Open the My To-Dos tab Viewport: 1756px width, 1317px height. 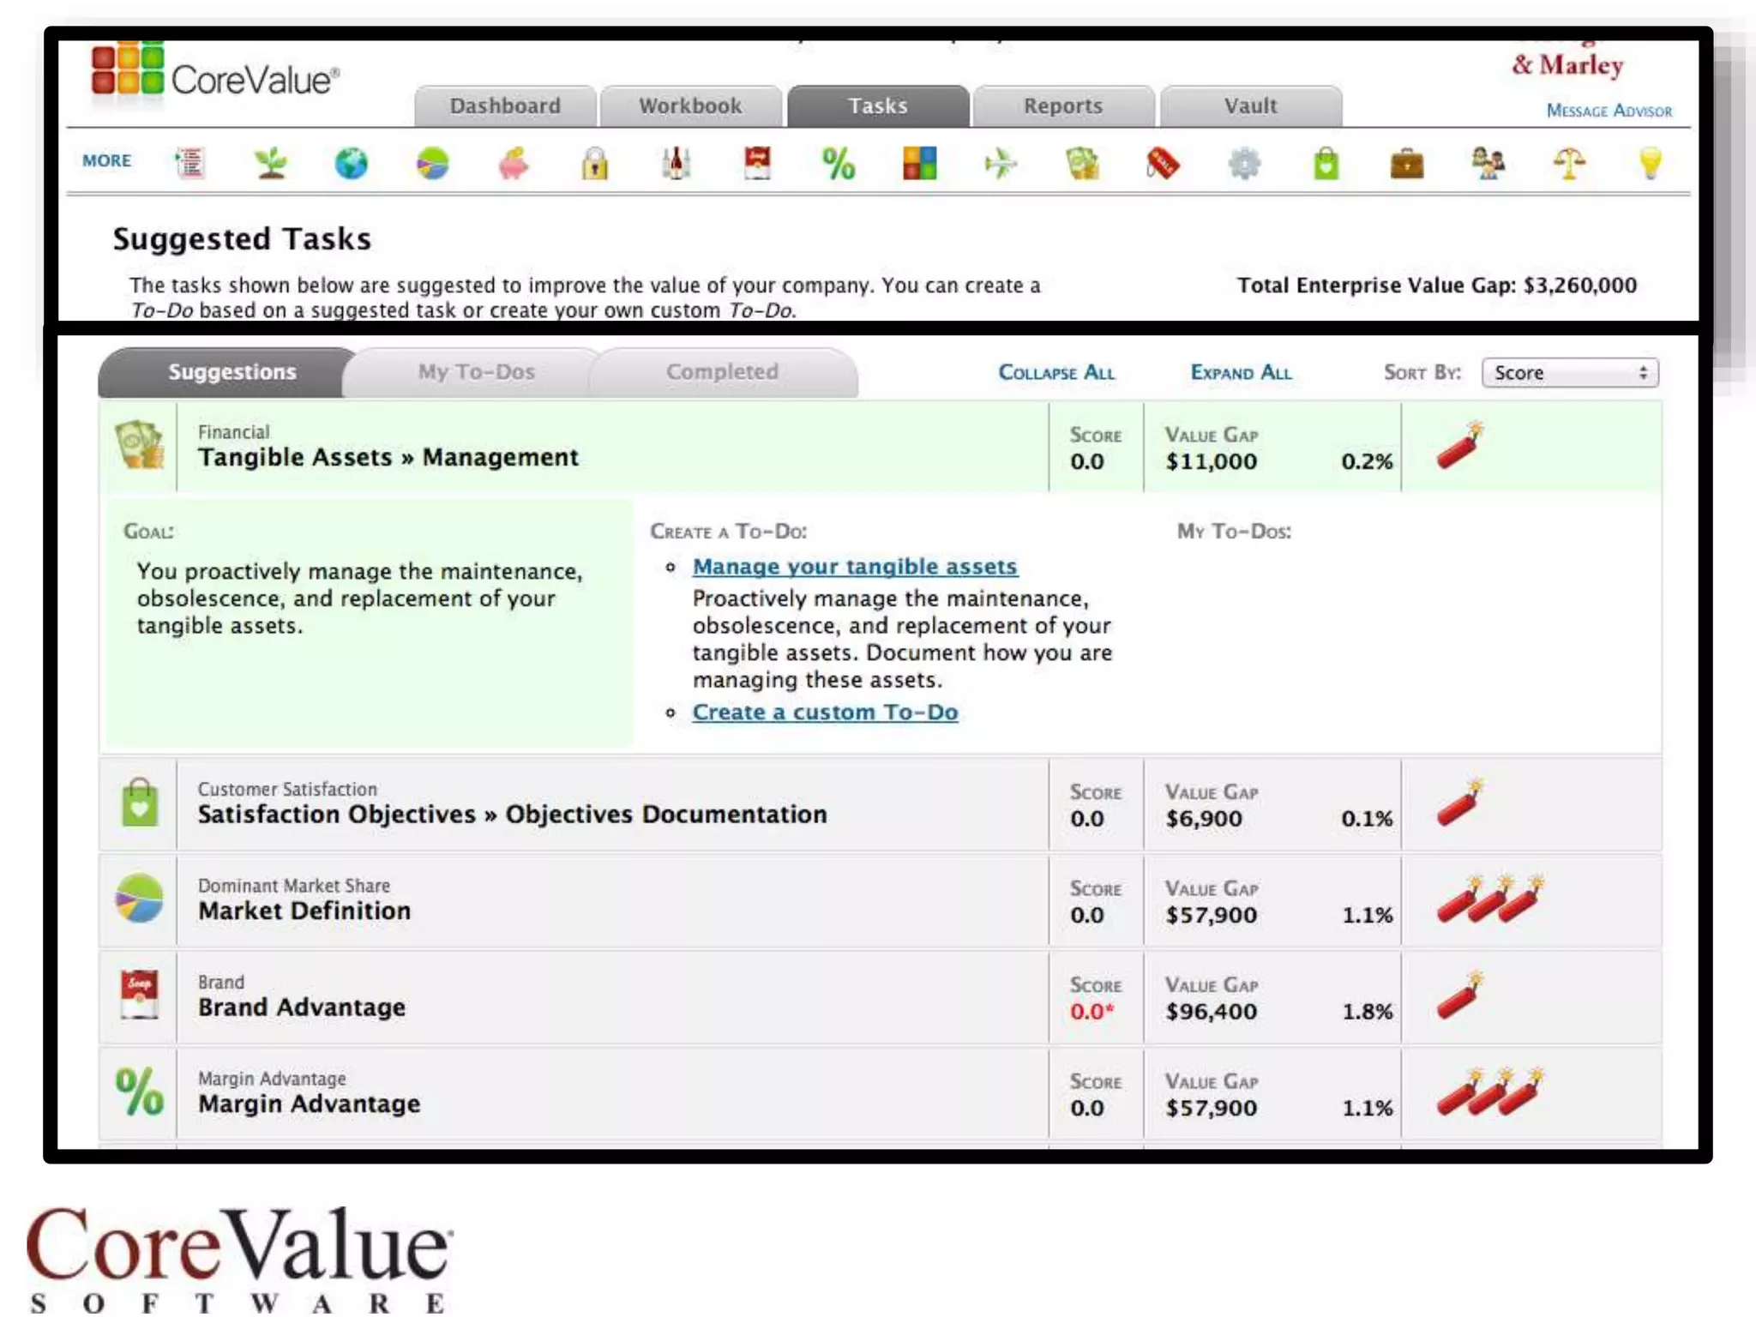click(x=476, y=372)
